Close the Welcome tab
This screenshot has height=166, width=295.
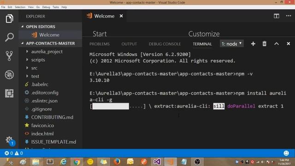[121, 16]
